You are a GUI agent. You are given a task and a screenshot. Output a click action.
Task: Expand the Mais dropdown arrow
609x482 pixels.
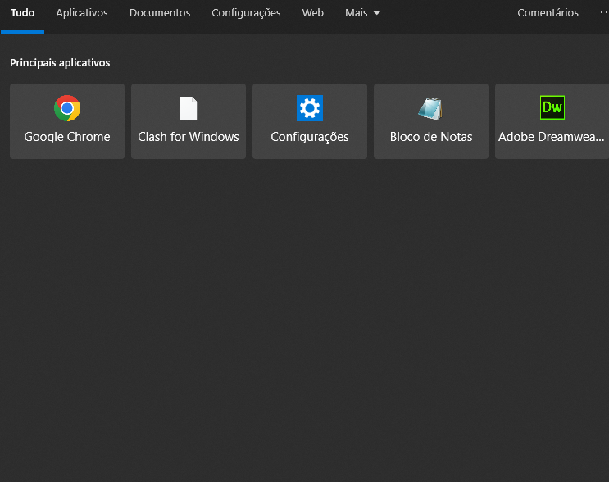click(x=376, y=13)
